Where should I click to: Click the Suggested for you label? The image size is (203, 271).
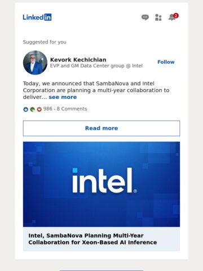click(x=45, y=42)
